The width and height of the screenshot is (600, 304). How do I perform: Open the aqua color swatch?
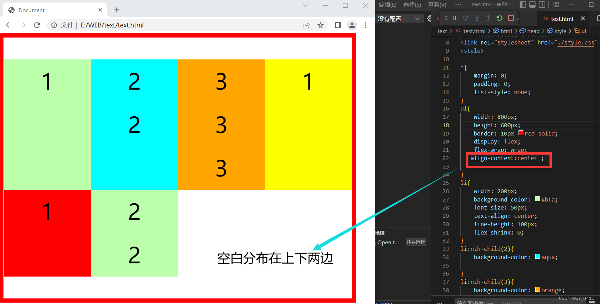coord(538,256)
